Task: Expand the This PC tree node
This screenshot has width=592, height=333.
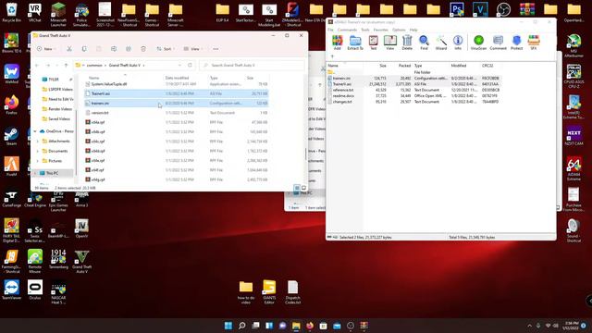Action: (35, 173)
